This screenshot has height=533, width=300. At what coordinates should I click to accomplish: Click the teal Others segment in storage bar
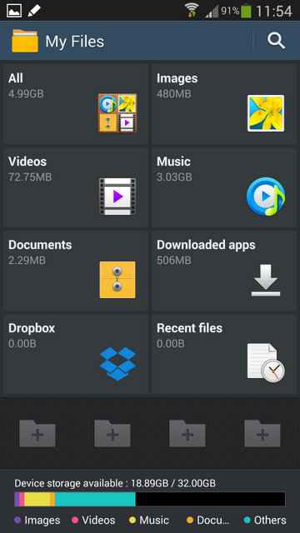coord(95,499)
